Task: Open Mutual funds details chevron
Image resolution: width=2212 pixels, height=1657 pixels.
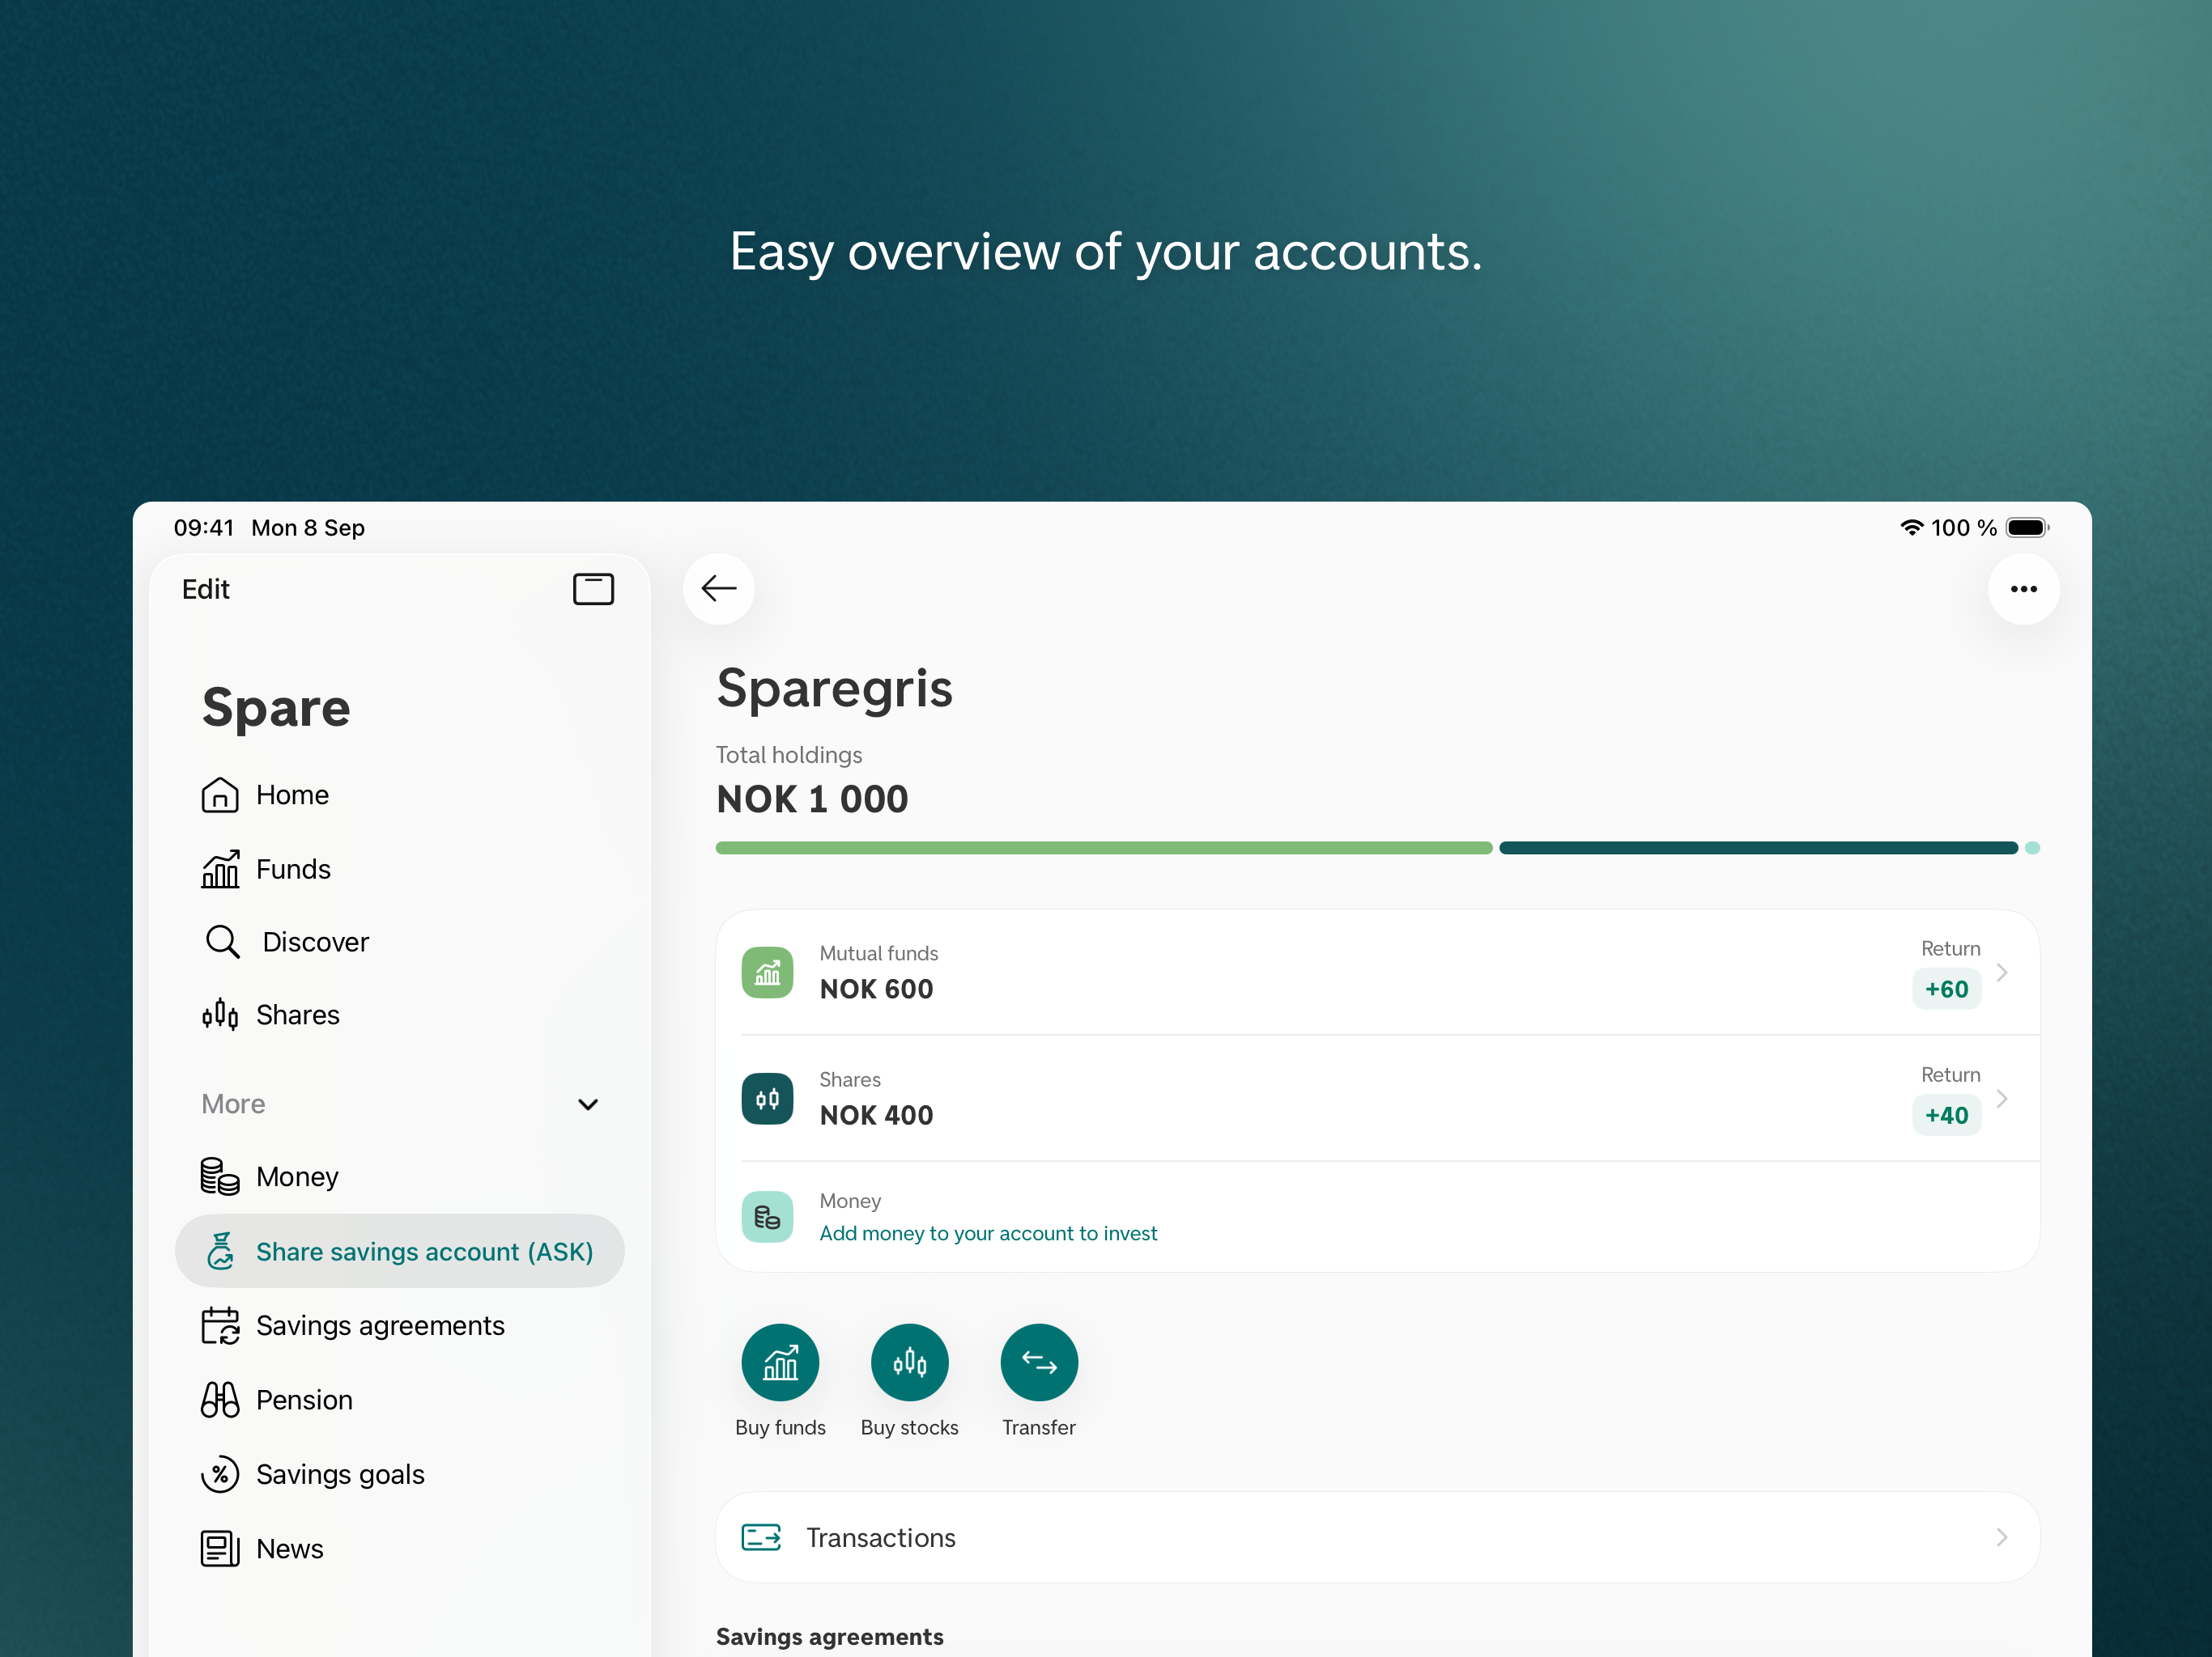Action: pos(2002,973)
